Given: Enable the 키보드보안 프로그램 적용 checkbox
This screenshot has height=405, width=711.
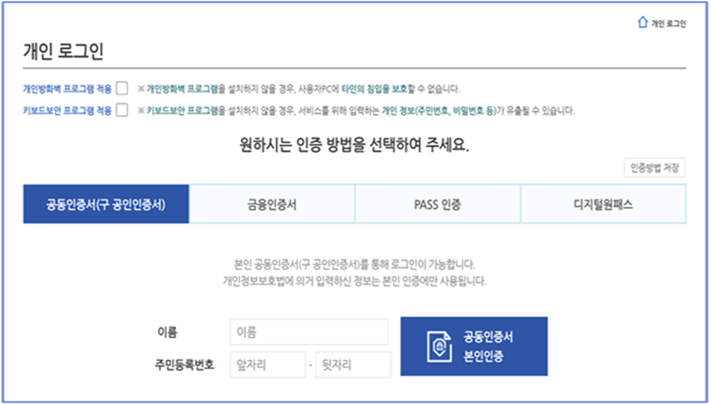Looking at the screenshot, I should (122, 110).
